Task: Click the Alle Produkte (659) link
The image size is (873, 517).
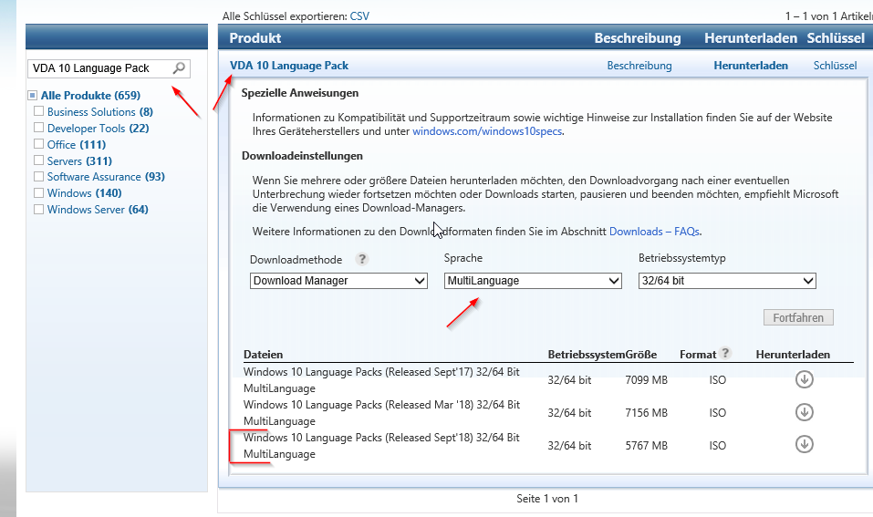Action: pos(90,96)
